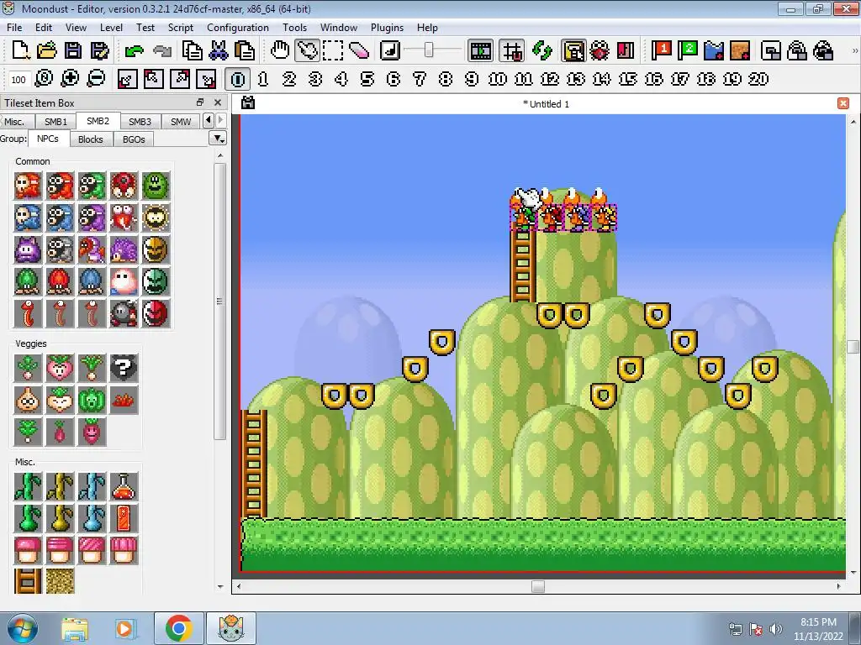Screen dimensions: 861x645
Task: Zoom in with the plus magnifier
Action: click(70, 79)
